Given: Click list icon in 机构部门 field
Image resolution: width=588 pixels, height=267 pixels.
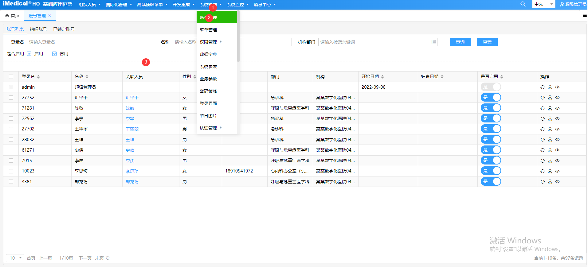Looking at the screenshot, I should click(x=434, y=42).
